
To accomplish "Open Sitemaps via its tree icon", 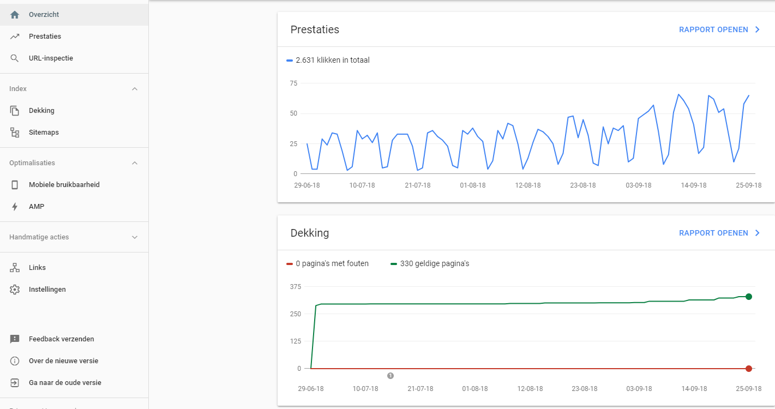I will point(15,133).
